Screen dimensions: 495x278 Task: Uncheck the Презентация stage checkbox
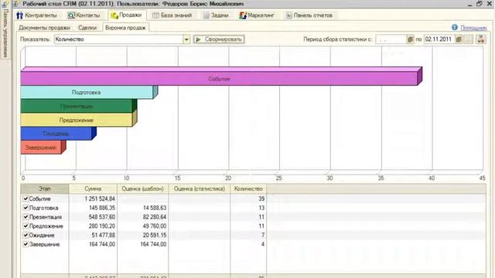click(x=26, y=217)
